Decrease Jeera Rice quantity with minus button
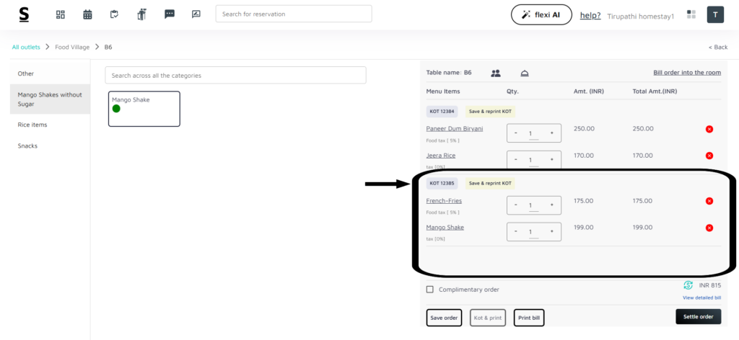Screen dimensions: 739x340 (515, 160)
